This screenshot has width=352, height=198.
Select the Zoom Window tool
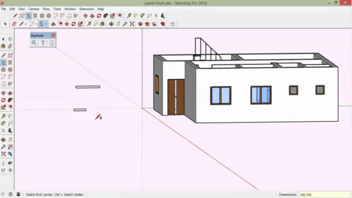pyautogui.click(x=10, y=147)
